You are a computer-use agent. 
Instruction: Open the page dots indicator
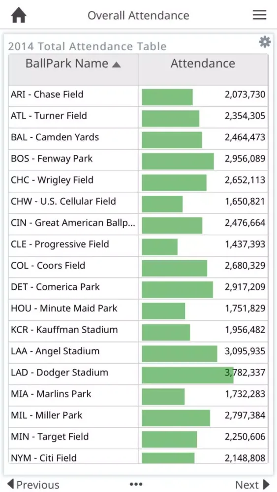point(136,484)
